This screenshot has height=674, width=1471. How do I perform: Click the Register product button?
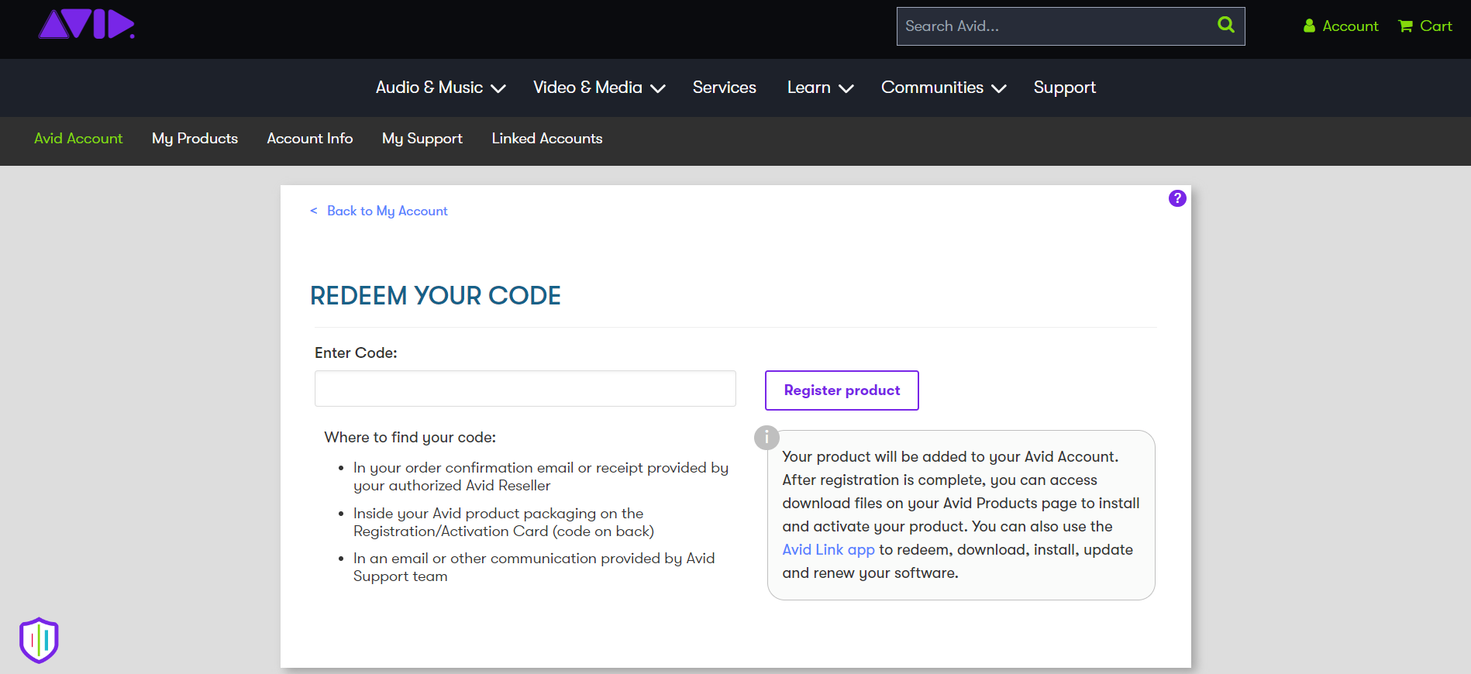842,390
